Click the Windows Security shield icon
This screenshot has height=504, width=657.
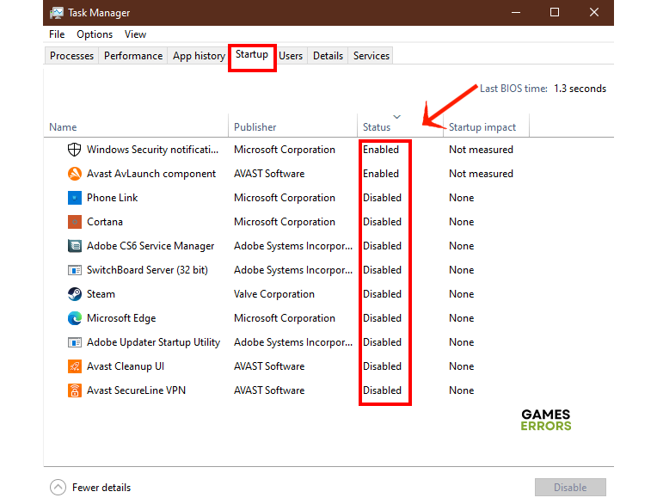(75, 150)
